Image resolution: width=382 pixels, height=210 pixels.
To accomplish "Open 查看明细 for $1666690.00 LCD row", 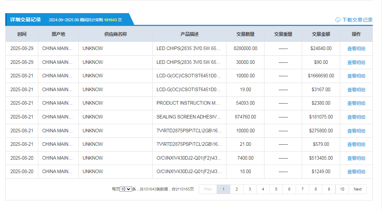I will click(x=356, y=76).
